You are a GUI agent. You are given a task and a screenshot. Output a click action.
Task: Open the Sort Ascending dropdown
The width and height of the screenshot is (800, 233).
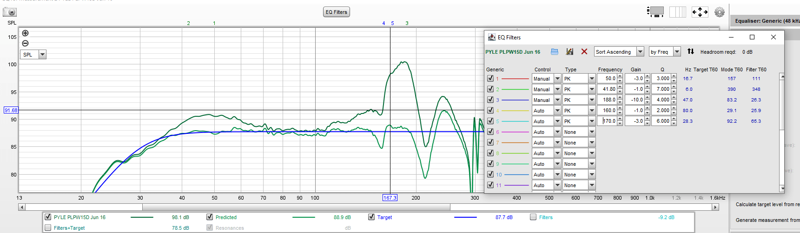click(640, 52)
